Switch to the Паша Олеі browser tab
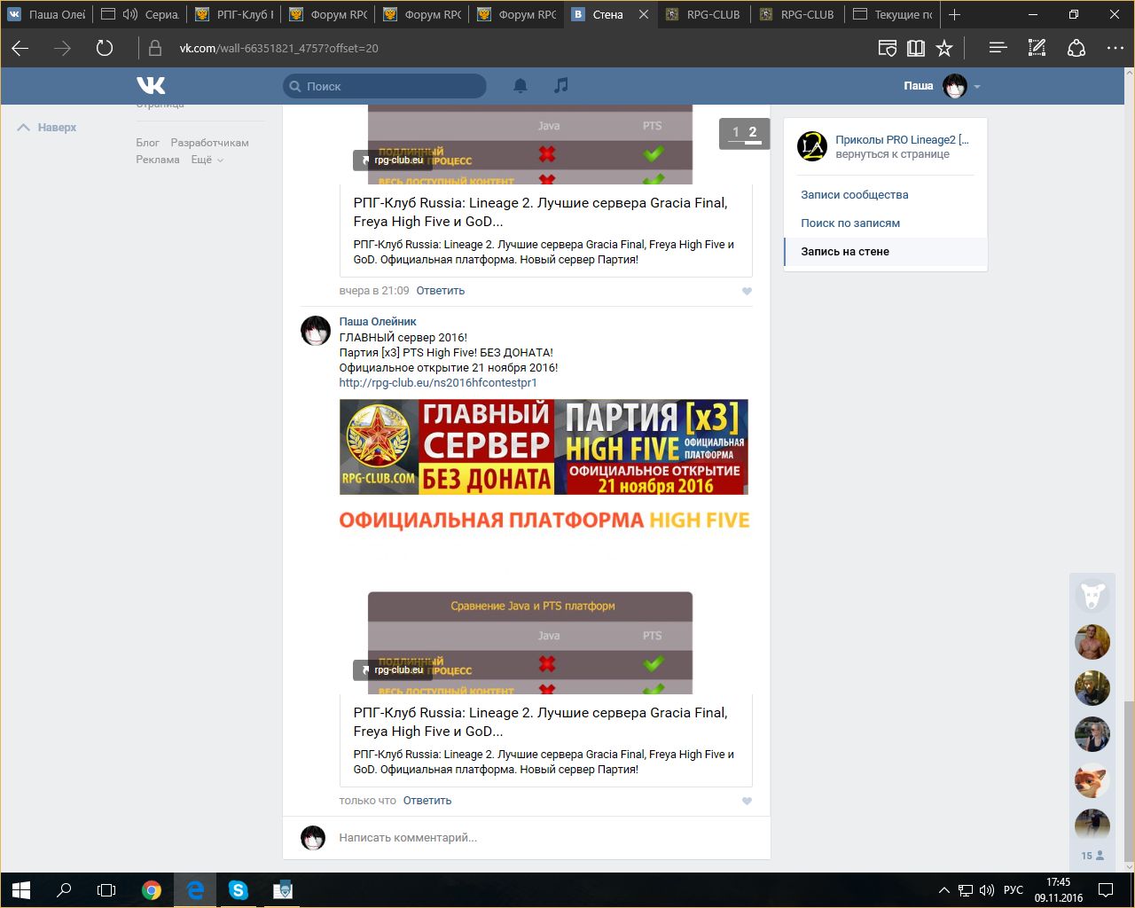This screenshot has width=1135, height=908. point(47,14)
